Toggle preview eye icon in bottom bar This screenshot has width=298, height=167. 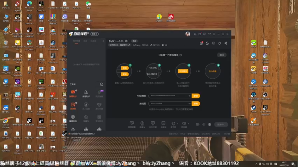204,124
